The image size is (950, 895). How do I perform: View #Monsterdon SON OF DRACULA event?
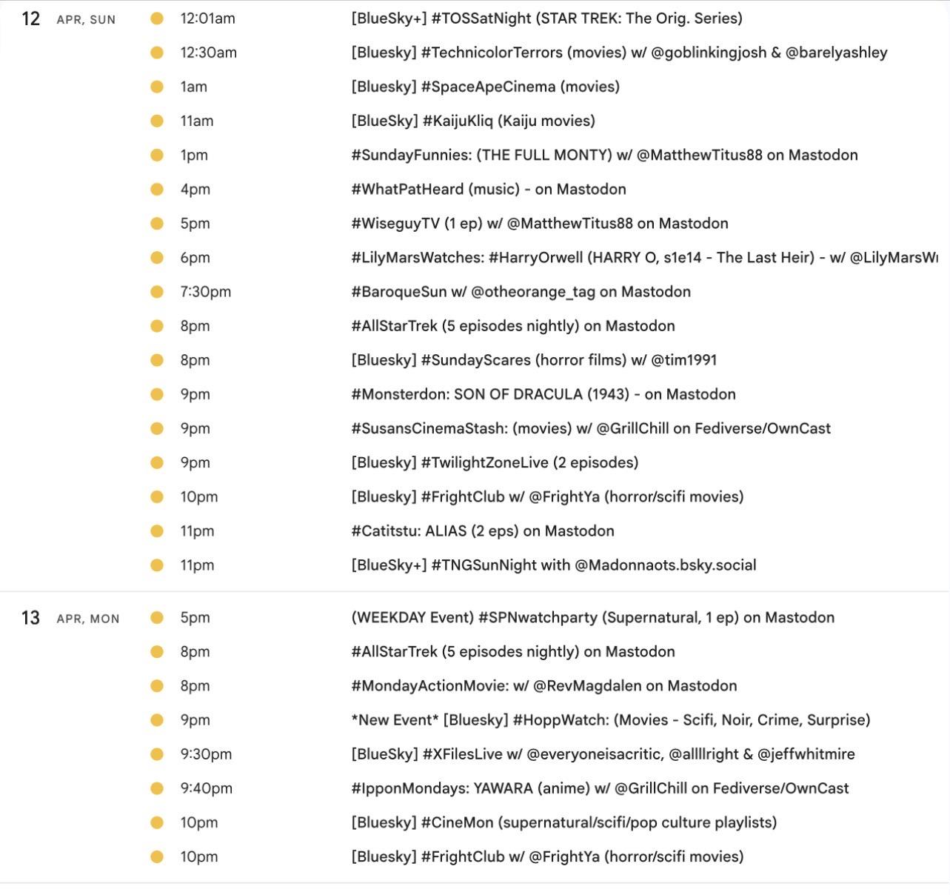(543, 394)
